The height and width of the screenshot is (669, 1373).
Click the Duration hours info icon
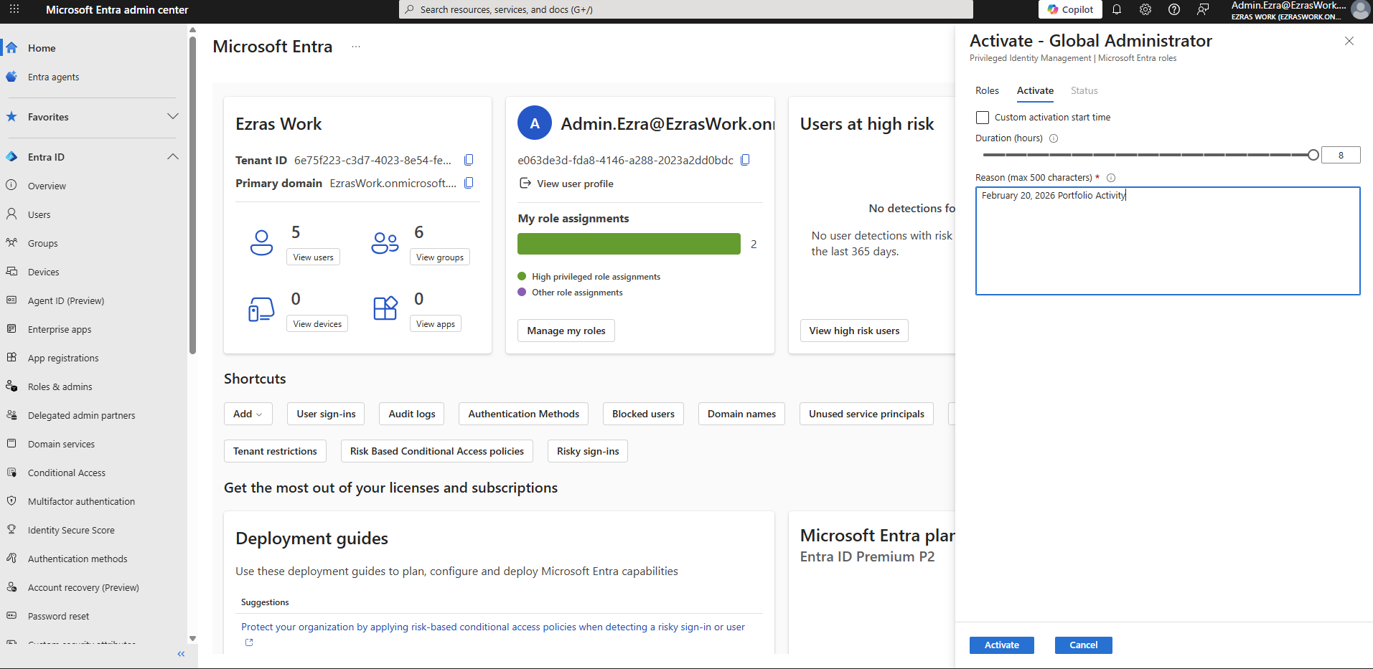point(1054,138)
